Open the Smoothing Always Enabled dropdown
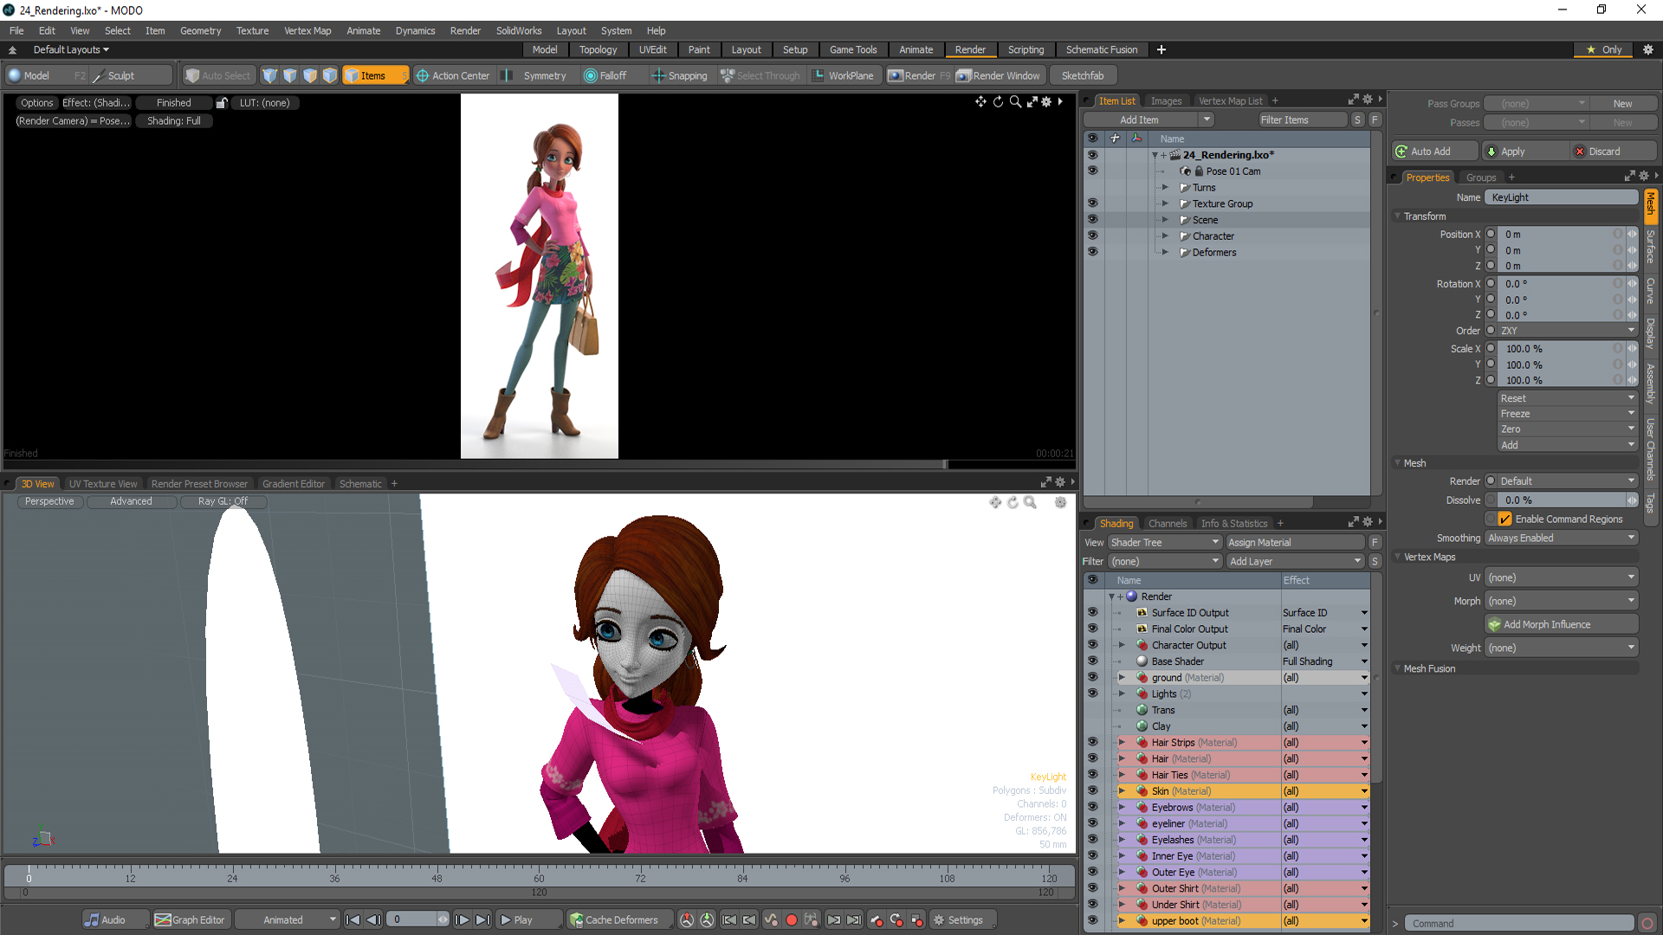1663x935 pixels. pos(1561,538)
